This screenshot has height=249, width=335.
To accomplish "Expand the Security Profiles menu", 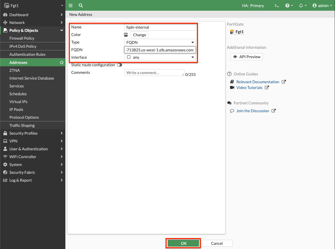I will 33,133.
